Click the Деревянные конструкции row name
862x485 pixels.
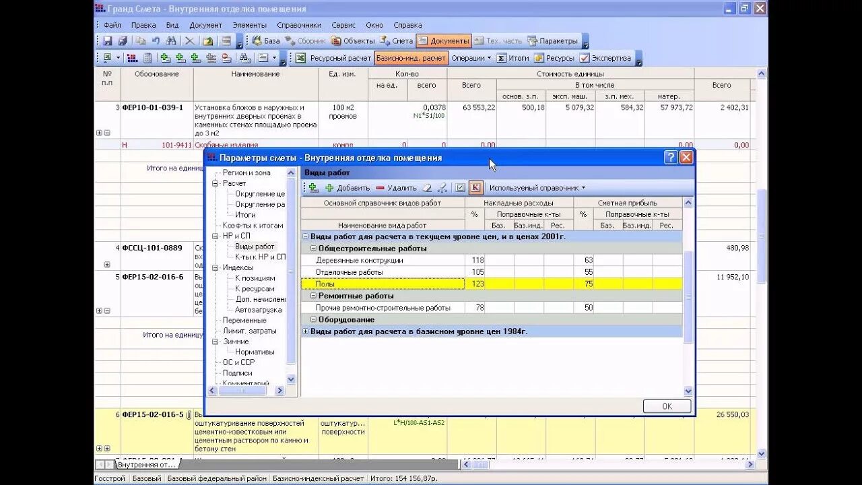point(360,260)
